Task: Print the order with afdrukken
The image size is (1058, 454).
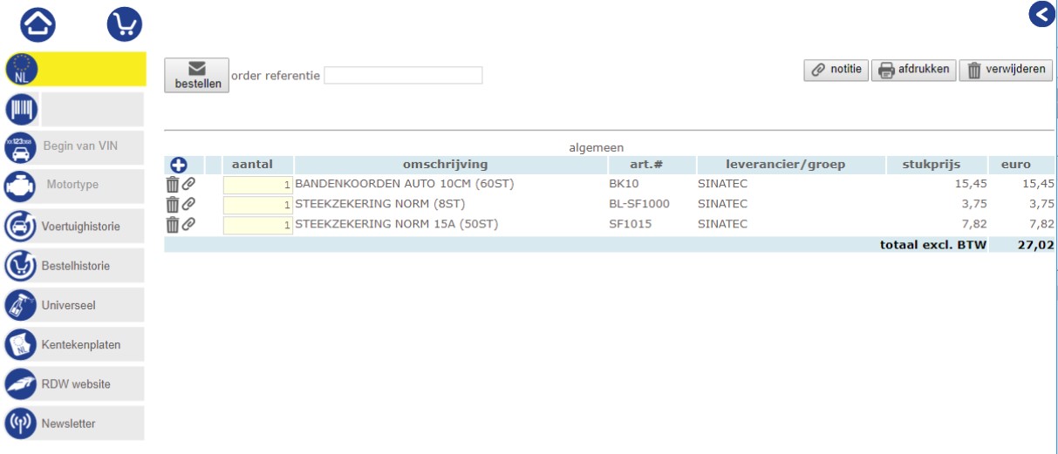Action: pos(913,70)
